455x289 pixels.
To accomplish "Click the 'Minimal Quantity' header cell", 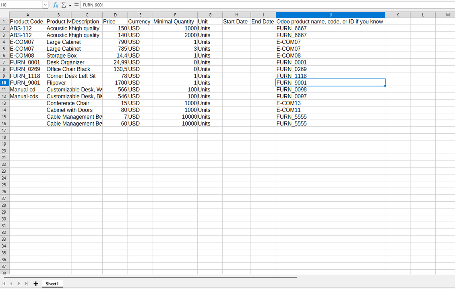I will coord(175,21).
